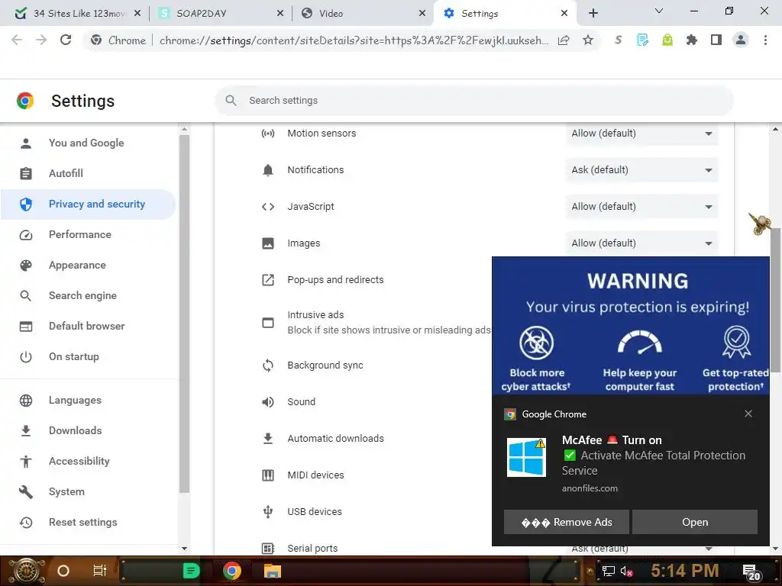Toggle the side panel icon
Viewport: 782px width, 586px height.
coord(716,40)
